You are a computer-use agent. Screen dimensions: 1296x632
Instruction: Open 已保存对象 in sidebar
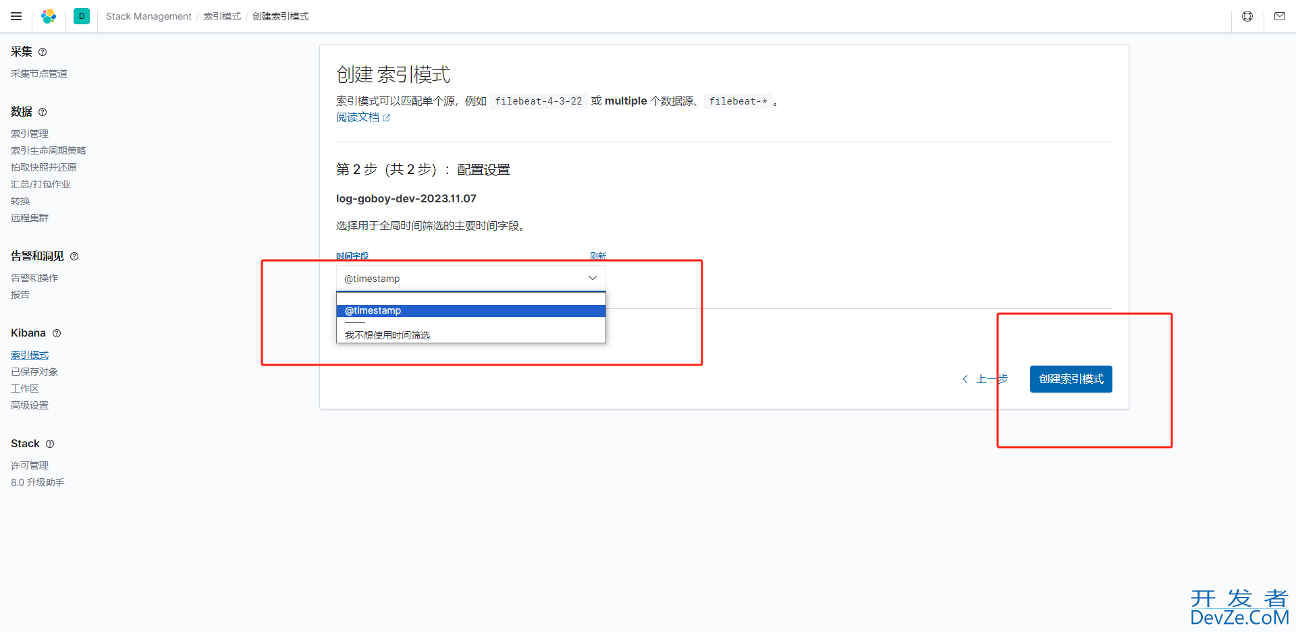click(x=34, y=372)
